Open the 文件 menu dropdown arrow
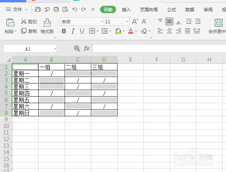Image resolution: width=226 pixels, height=172 pixels. [x=26, y=9]
